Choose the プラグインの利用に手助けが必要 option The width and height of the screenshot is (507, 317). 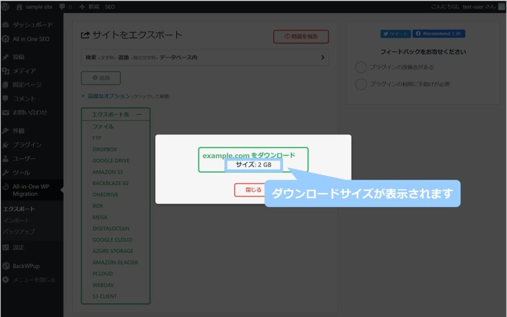(361, 84)
